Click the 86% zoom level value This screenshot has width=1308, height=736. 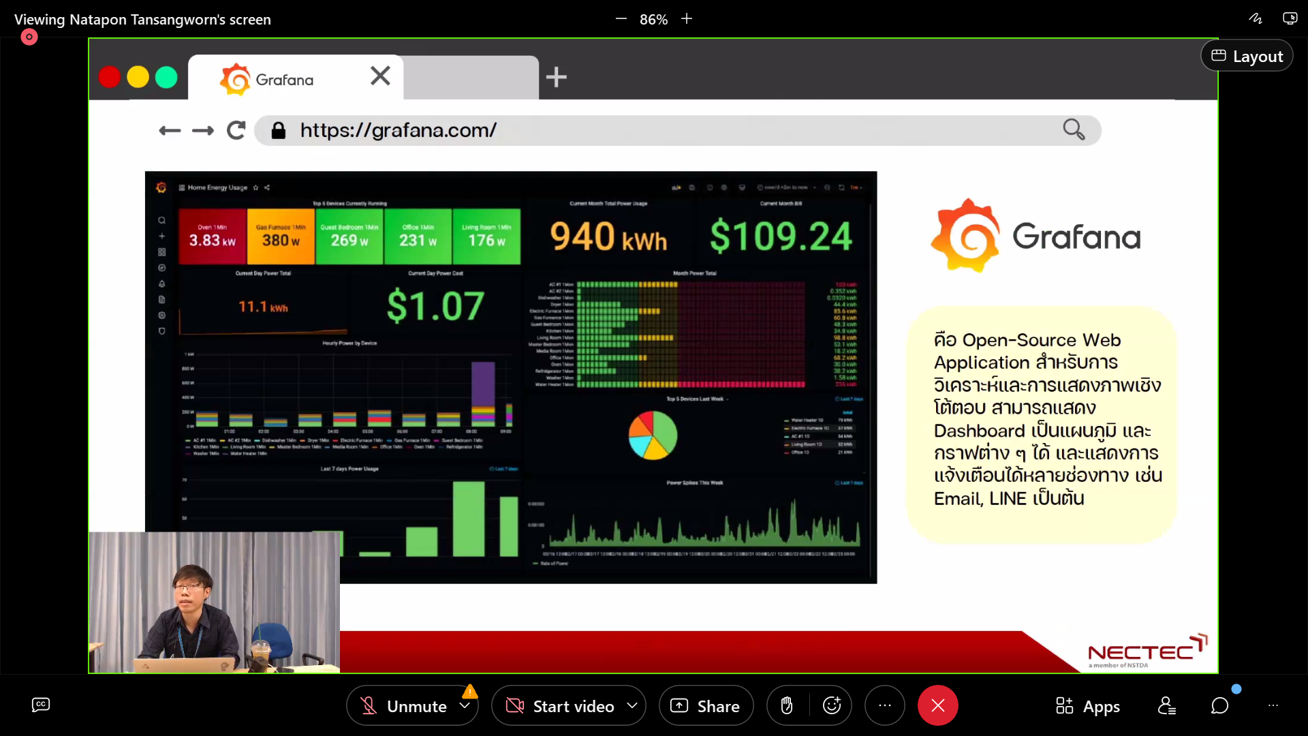pos(653,20)
